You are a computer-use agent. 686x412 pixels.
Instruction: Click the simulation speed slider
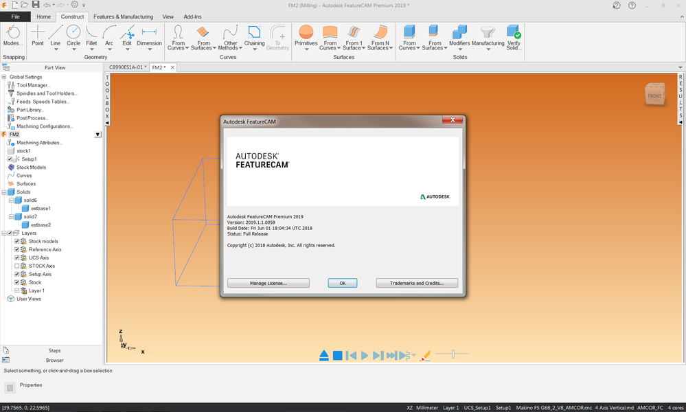(453, 354)
